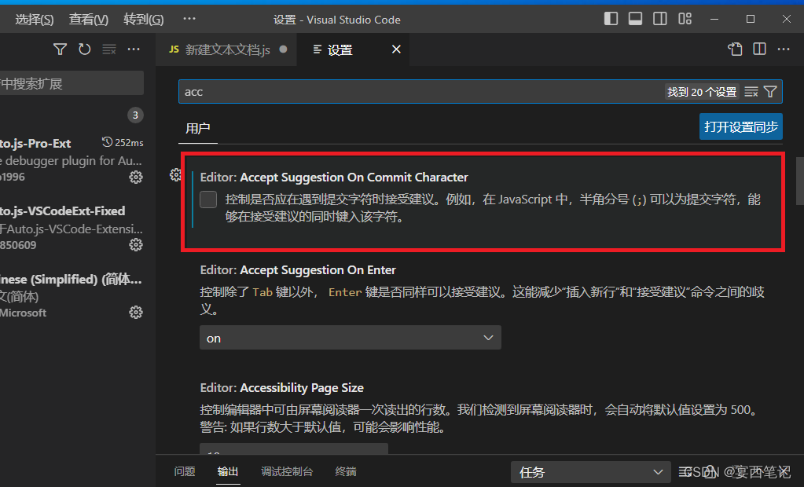Manage Auto.js-VSCodeExt-Fixed extension gear
The width and height of the screenshot is (804, 487).
coord(136,245)
